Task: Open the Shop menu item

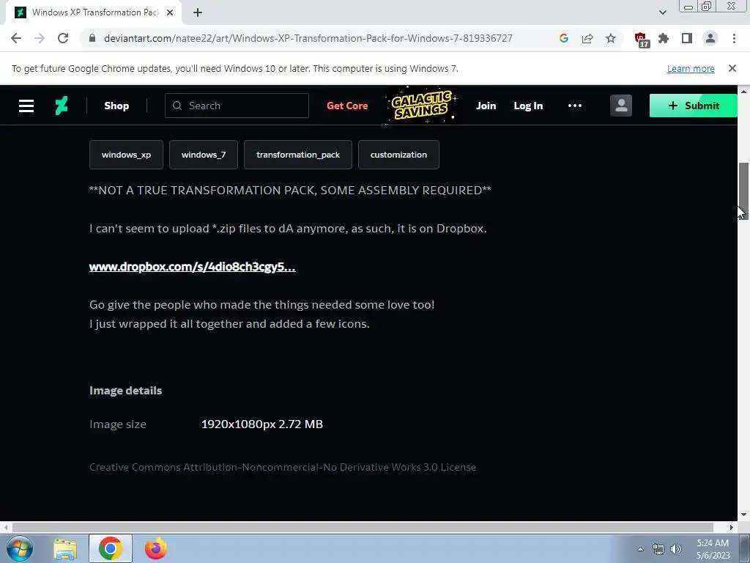Action: point(116,106)
